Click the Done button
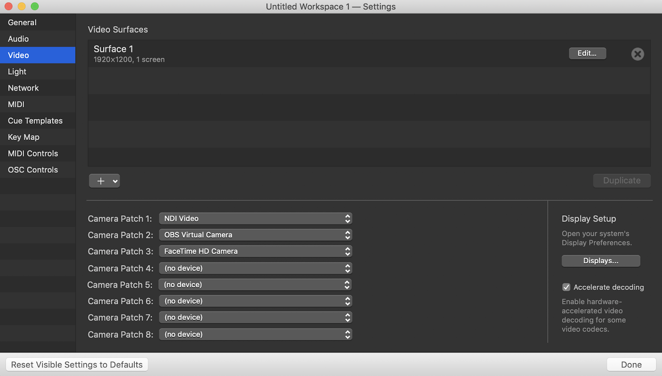Image resolution: width=662 pixels, height=376 pixels. point(631,364)
